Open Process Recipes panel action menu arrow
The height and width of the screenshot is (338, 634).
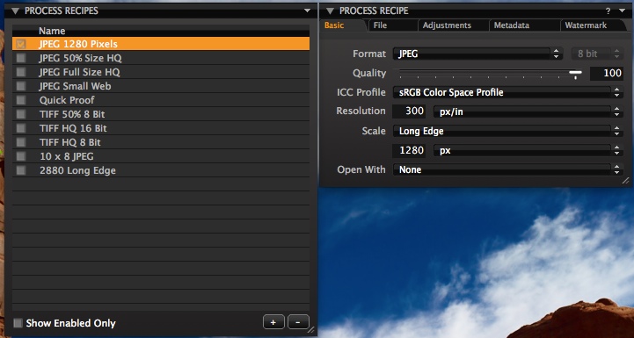[x=307, y=11]
